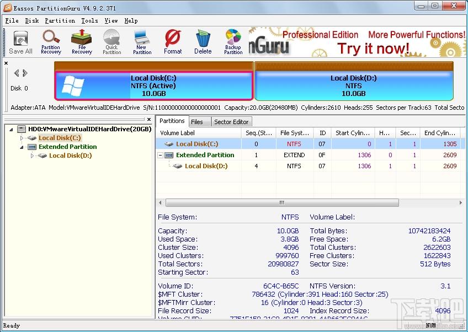Viewport: 468px width, 332px height.
Task: Click Total Bytes value 10742183424
Action: tap(429, 231)
